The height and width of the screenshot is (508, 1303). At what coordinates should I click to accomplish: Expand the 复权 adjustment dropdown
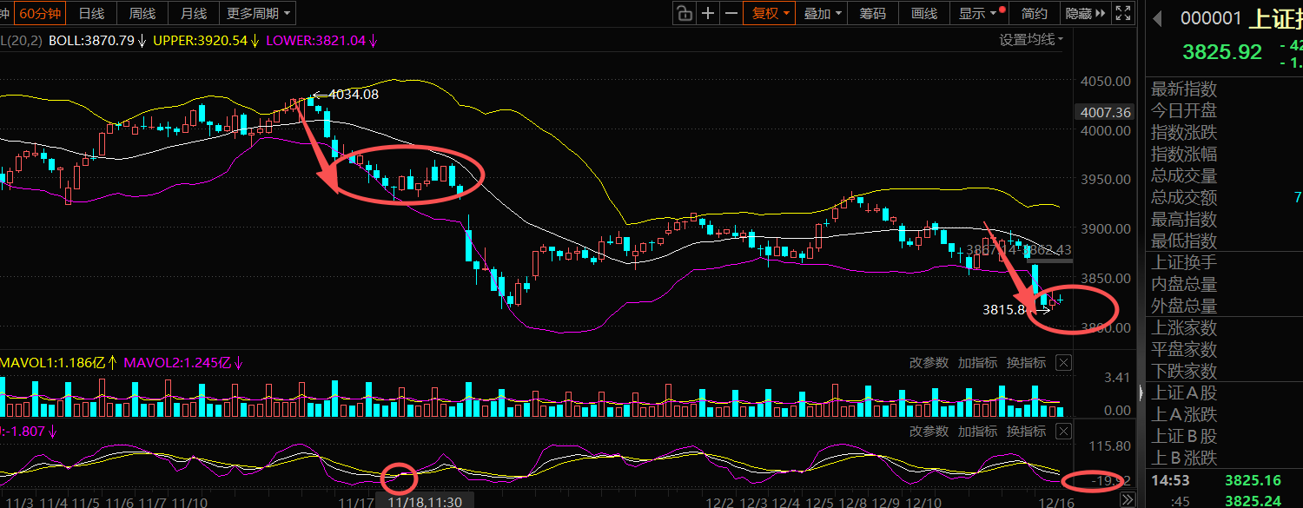click(x=771, y=13)
